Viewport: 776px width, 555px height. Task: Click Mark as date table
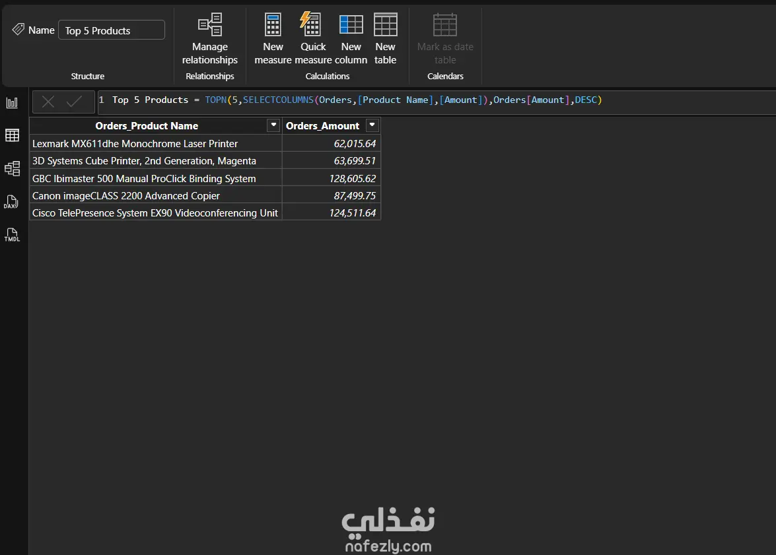[x=445, y=39]
